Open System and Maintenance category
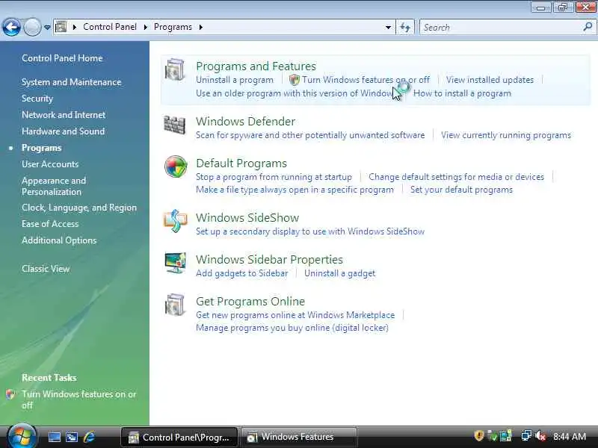Image resolution: width=598 pixels, height=448 pixels. pos(71,82)
